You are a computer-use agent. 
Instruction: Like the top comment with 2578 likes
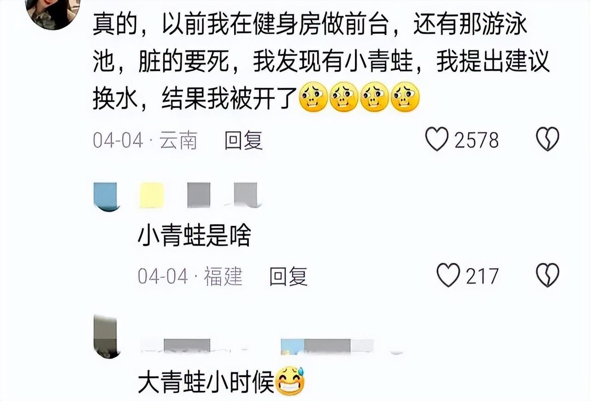437,139
